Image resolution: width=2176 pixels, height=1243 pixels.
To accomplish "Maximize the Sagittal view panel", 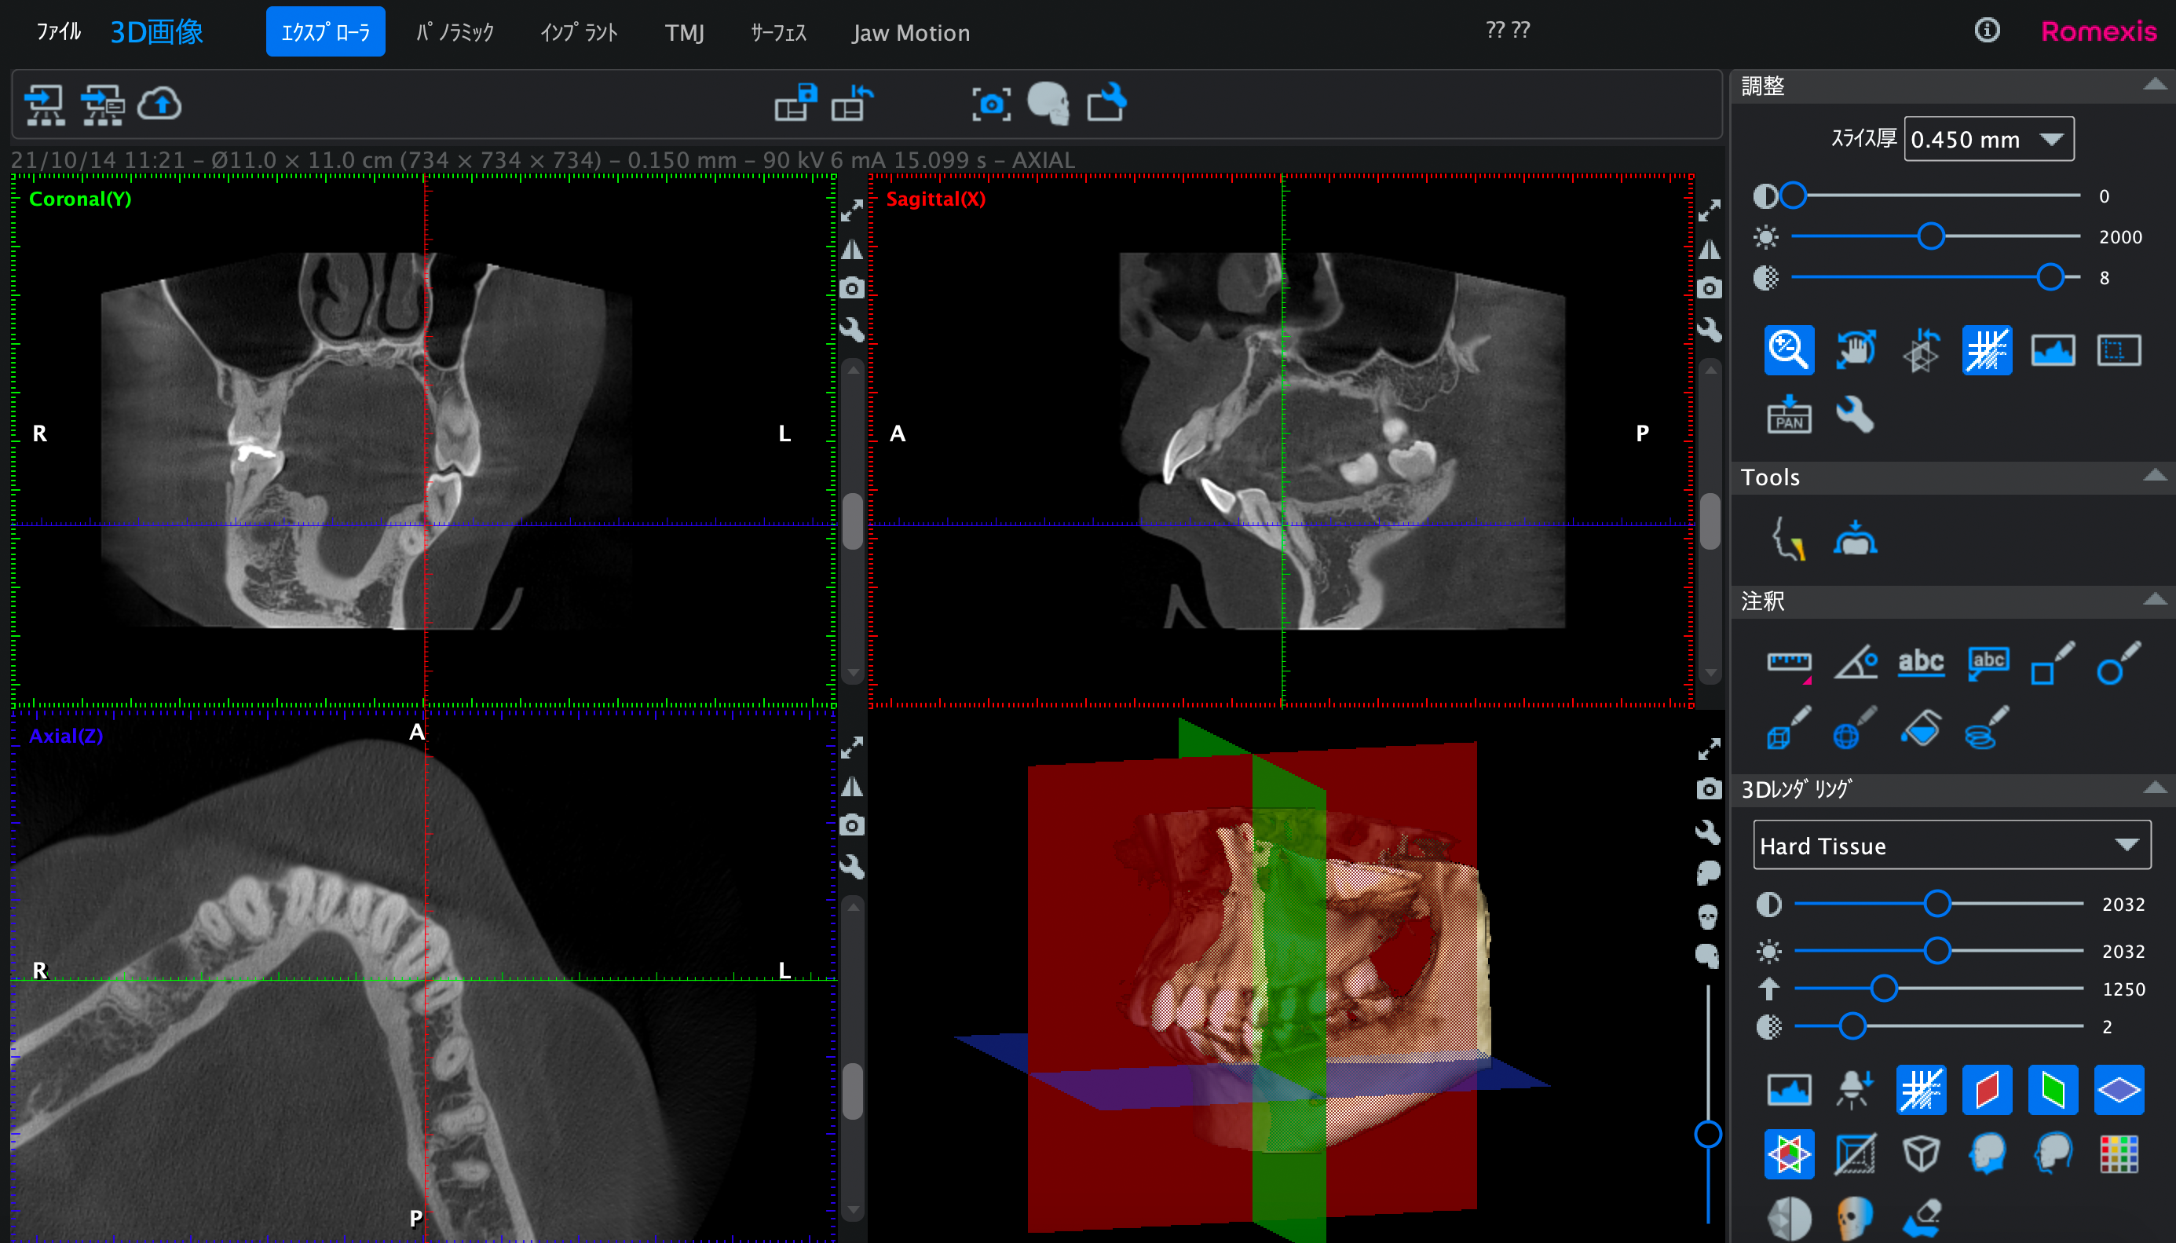I will point(1709,210).
